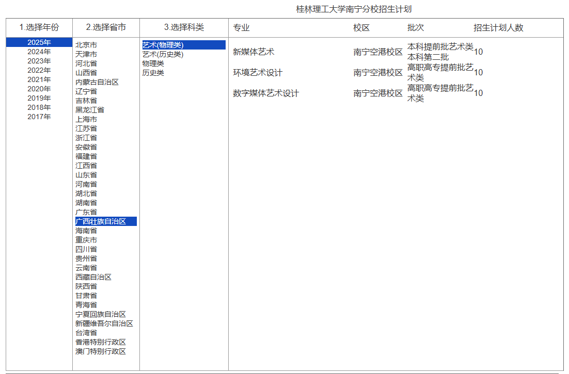Image resolution: width=569 pixels, height=374 pixels.
Task: Click 数字媒体艺术设计 major entry
Action: tap(266, 93)
